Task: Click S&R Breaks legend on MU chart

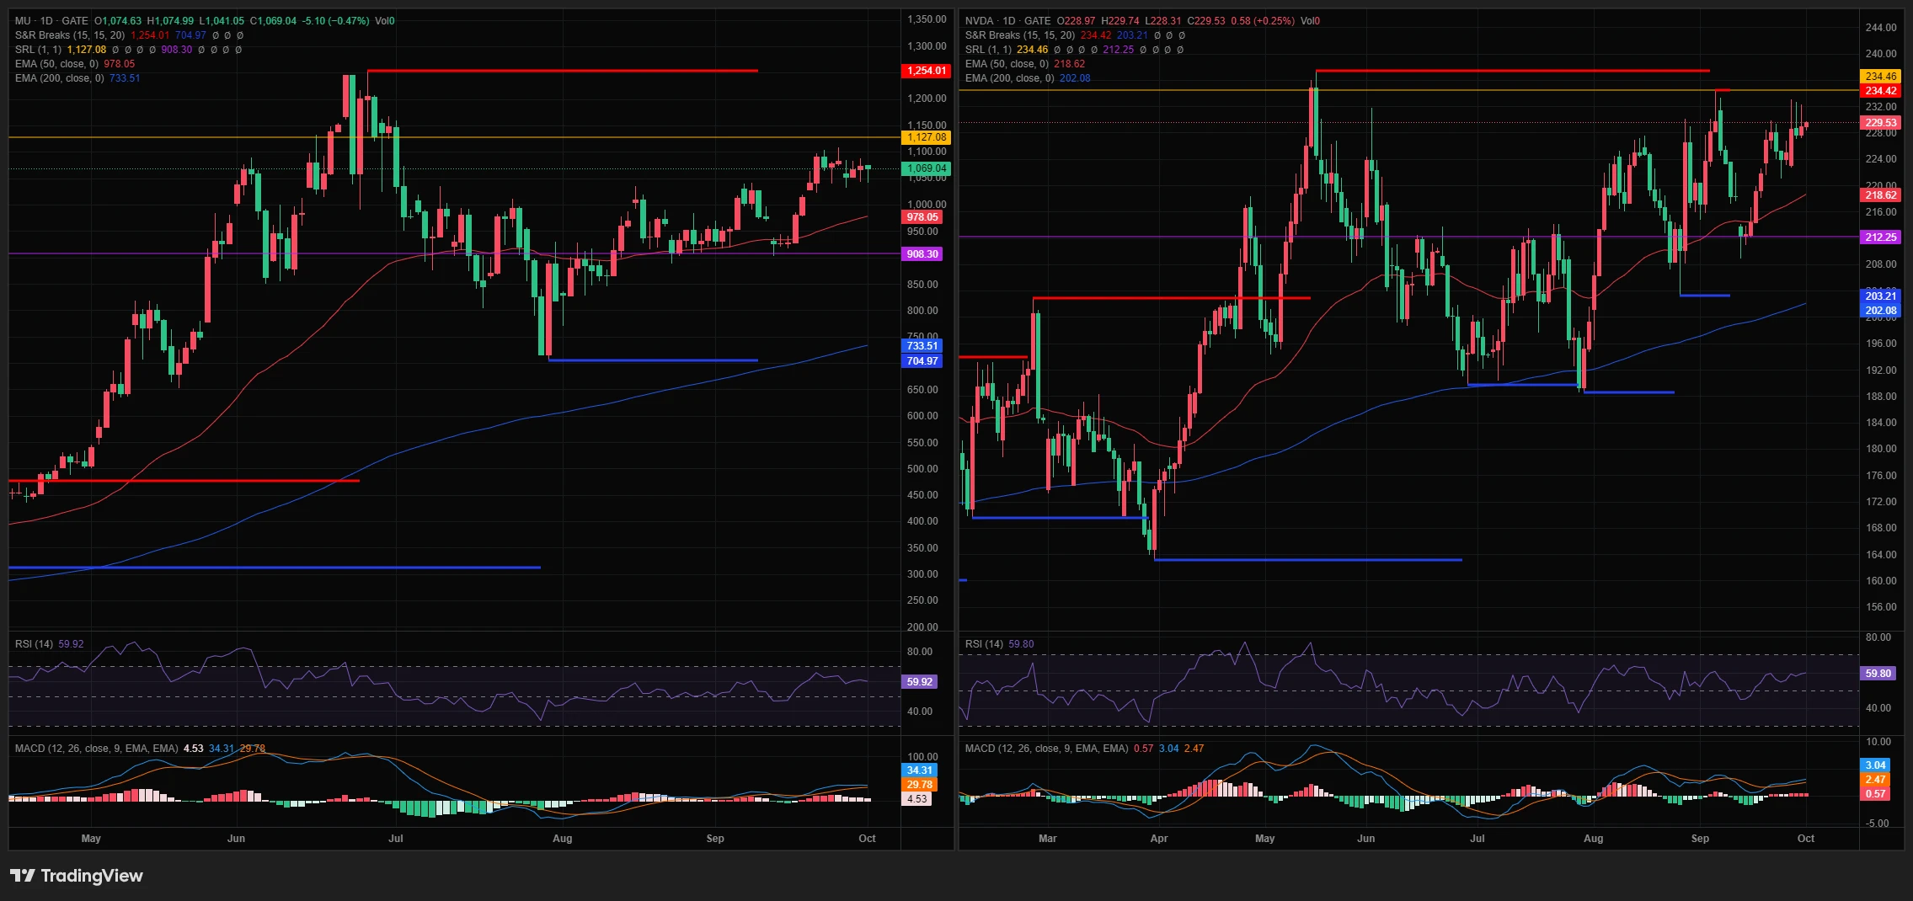Action: [70, 35]
